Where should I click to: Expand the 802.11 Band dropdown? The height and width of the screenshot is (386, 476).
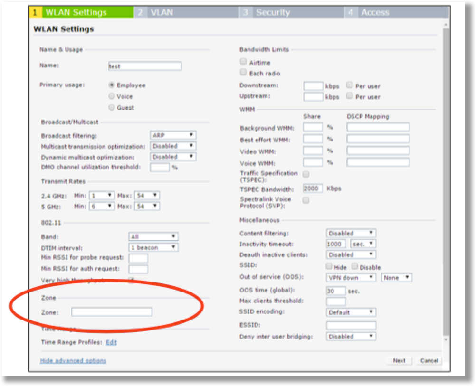click(152, 236)
